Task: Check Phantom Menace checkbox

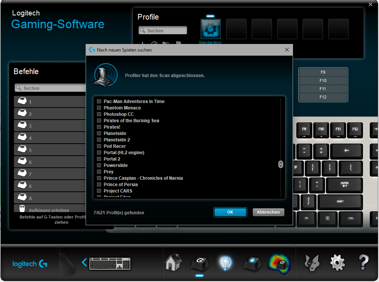Action: (99, 108)
